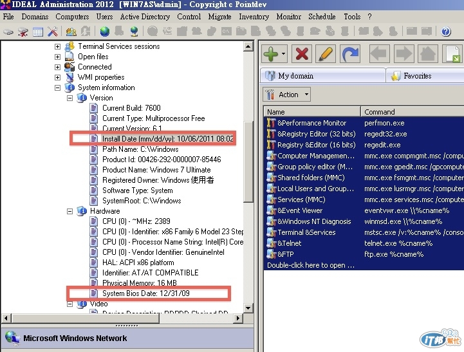This screenshot has height=352, width=464.
Task: Click the Microsoft Windows Network globe icon
Action: (12, 338)
